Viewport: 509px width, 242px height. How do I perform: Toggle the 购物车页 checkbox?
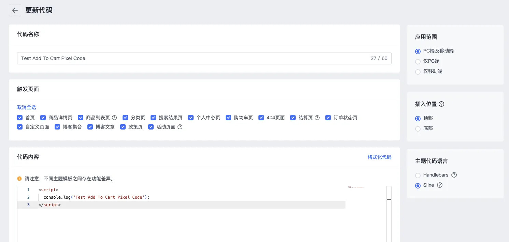tap(228, 118)
